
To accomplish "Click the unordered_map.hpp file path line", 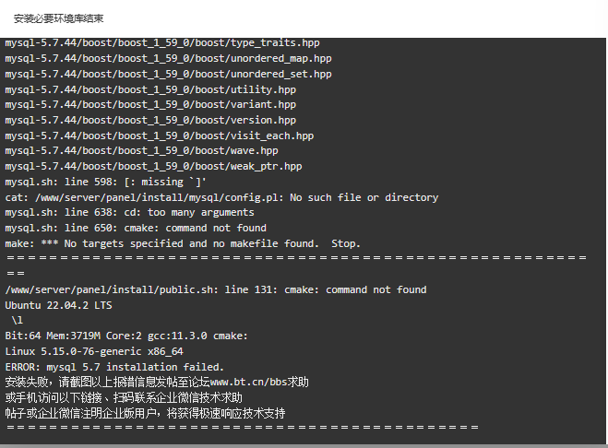I will pyautogui.click(x=168, y=58).
